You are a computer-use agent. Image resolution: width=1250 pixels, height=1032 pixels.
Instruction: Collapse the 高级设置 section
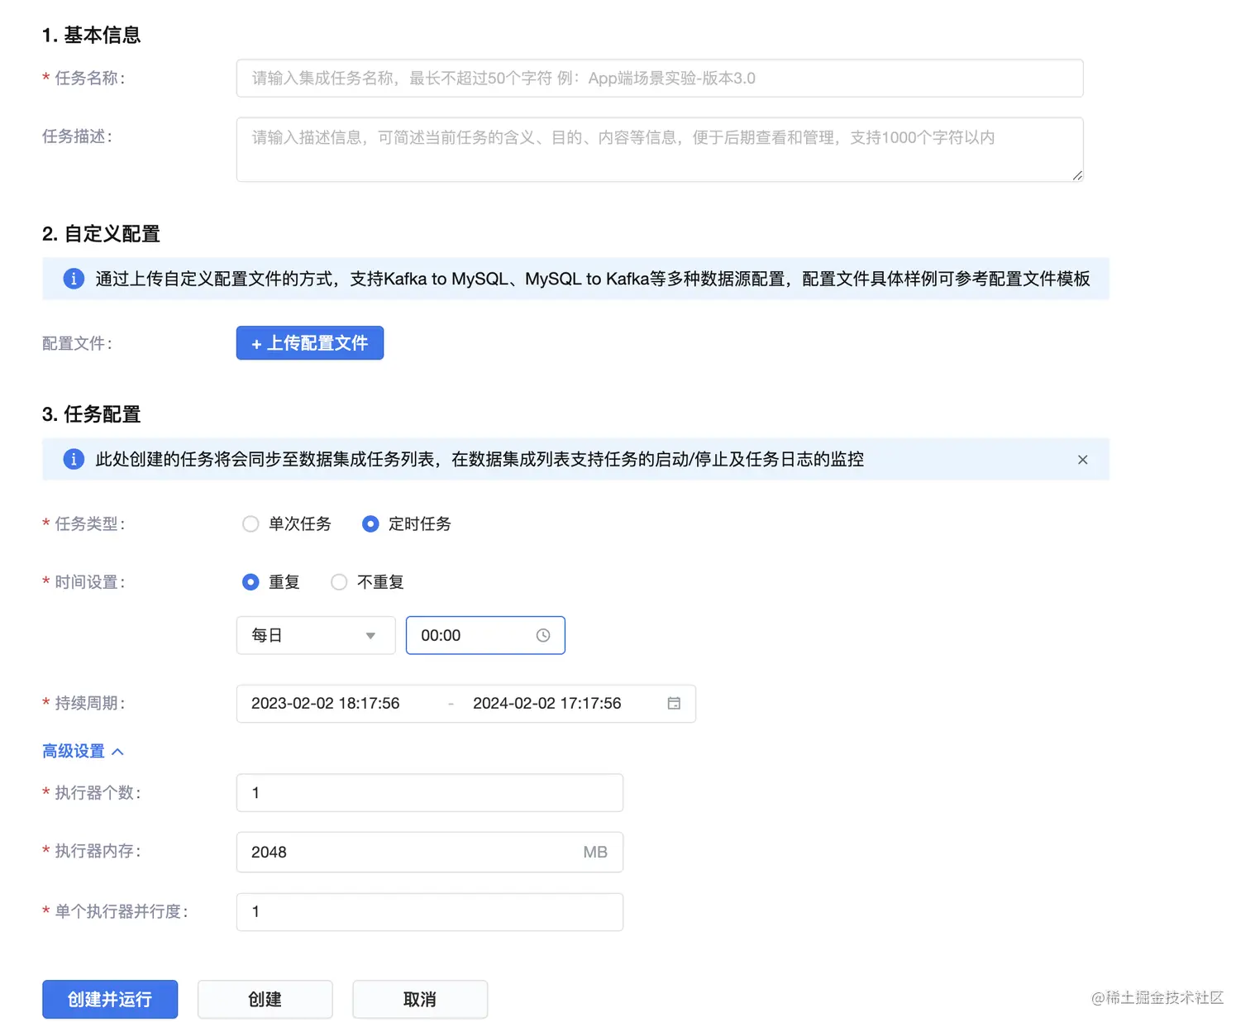[83, 751]
